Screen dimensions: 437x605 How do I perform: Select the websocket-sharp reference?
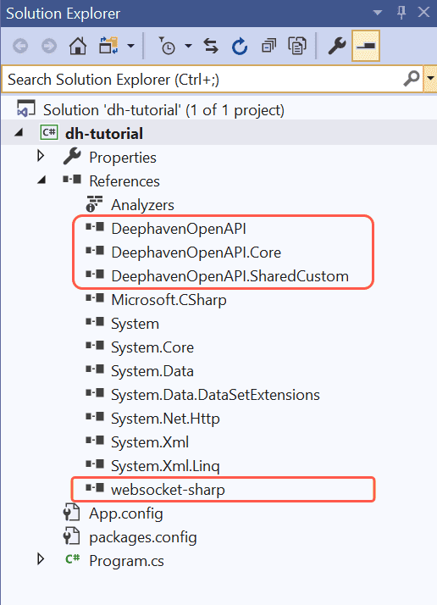click(168, 490)
